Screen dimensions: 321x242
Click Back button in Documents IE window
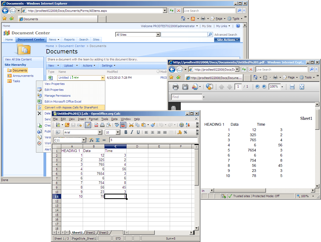pyautogui.click(x=5, y=10)
